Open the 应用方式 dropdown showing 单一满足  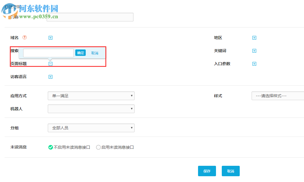point(91,96)
